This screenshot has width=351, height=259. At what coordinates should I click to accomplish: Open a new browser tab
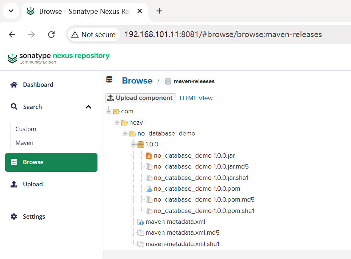click(159, 11)
